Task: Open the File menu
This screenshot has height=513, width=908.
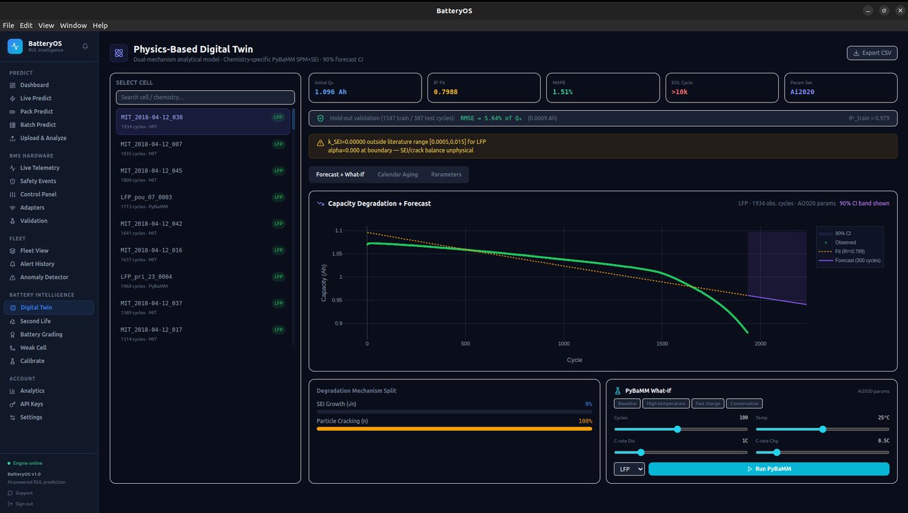Action: [8, 25]
